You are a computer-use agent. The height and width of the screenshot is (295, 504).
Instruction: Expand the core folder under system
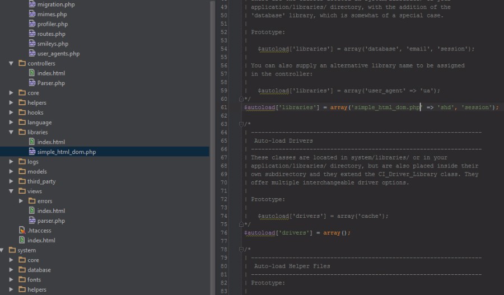11,260
